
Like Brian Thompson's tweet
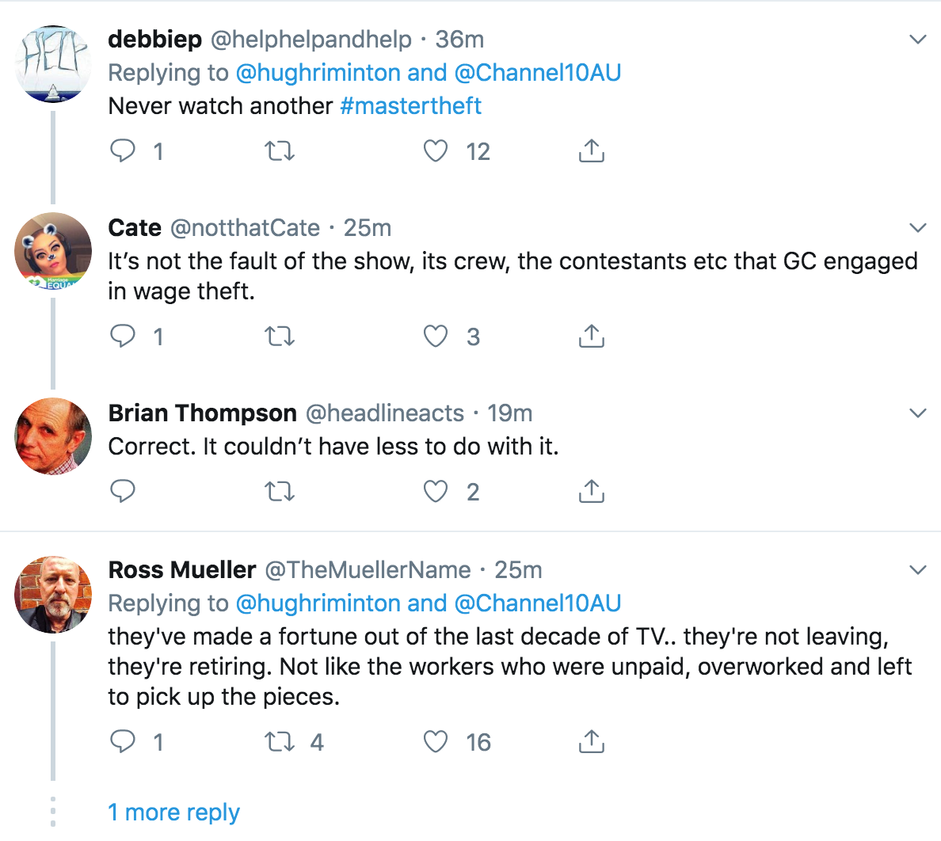point(436,492)
